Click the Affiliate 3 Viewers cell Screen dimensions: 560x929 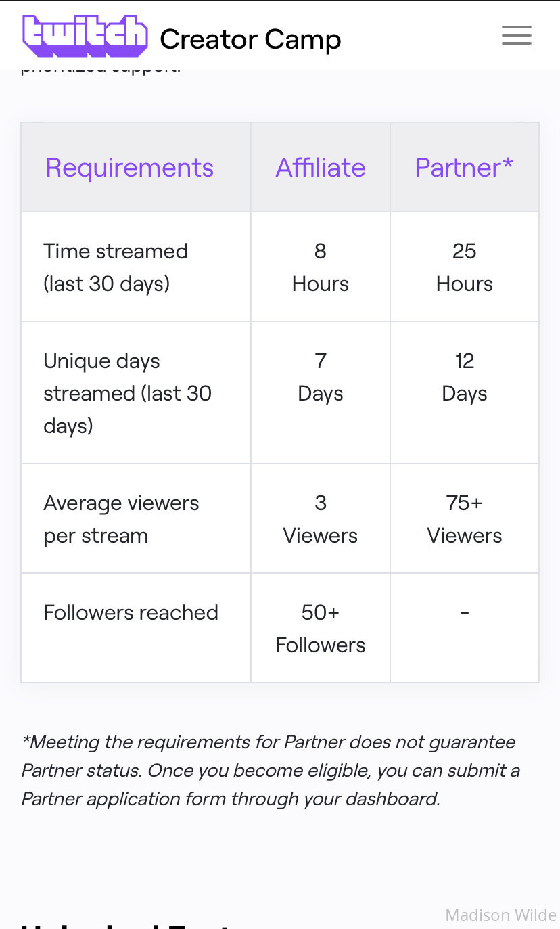321,519
